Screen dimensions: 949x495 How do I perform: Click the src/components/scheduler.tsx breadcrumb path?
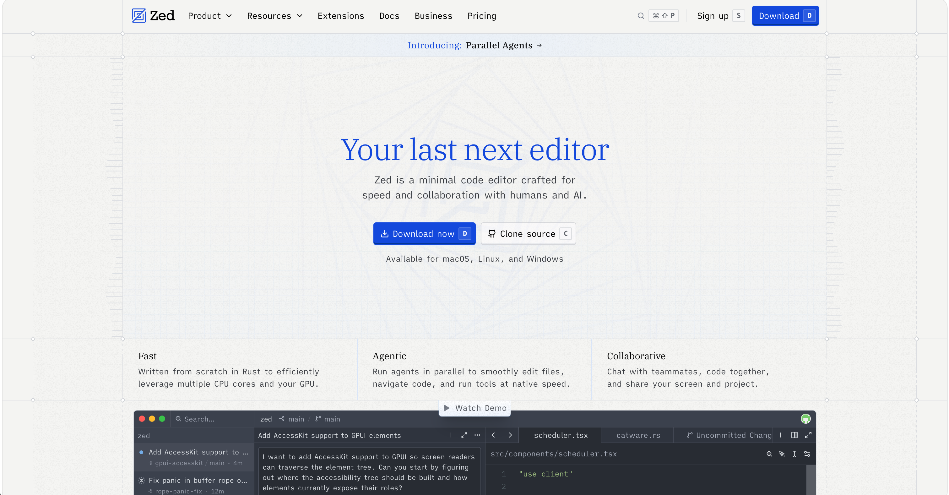tap(553, 454)
